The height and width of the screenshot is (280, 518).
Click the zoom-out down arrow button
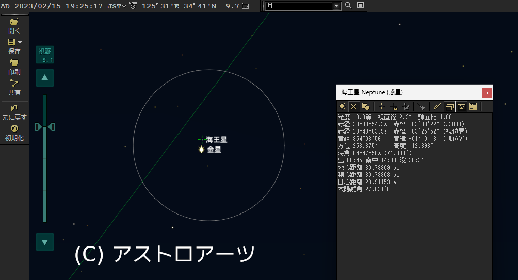(45, 242)
